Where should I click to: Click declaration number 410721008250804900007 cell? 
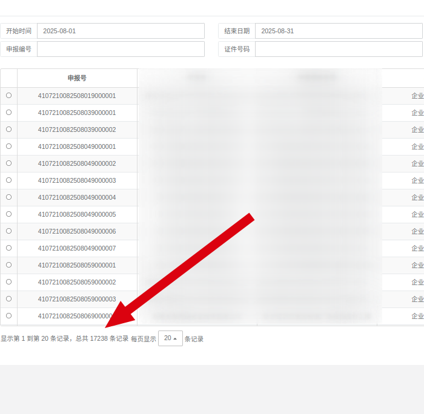coord(77,248)
